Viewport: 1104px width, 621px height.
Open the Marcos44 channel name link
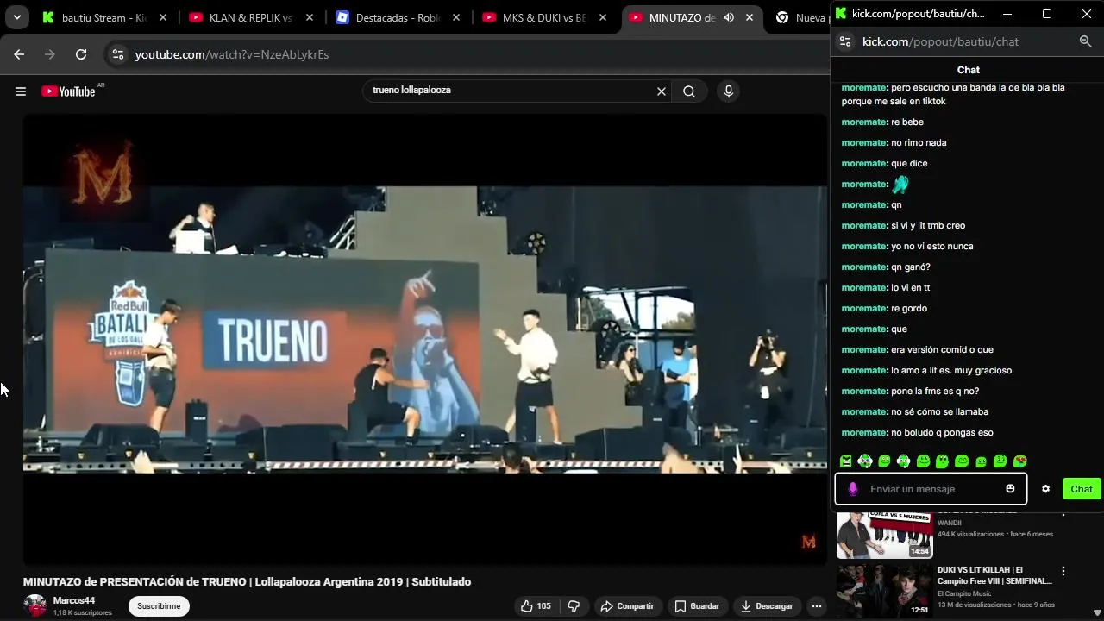(74, 600)
